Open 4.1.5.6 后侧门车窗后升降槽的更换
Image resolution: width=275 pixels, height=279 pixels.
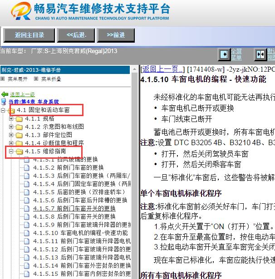80,201
